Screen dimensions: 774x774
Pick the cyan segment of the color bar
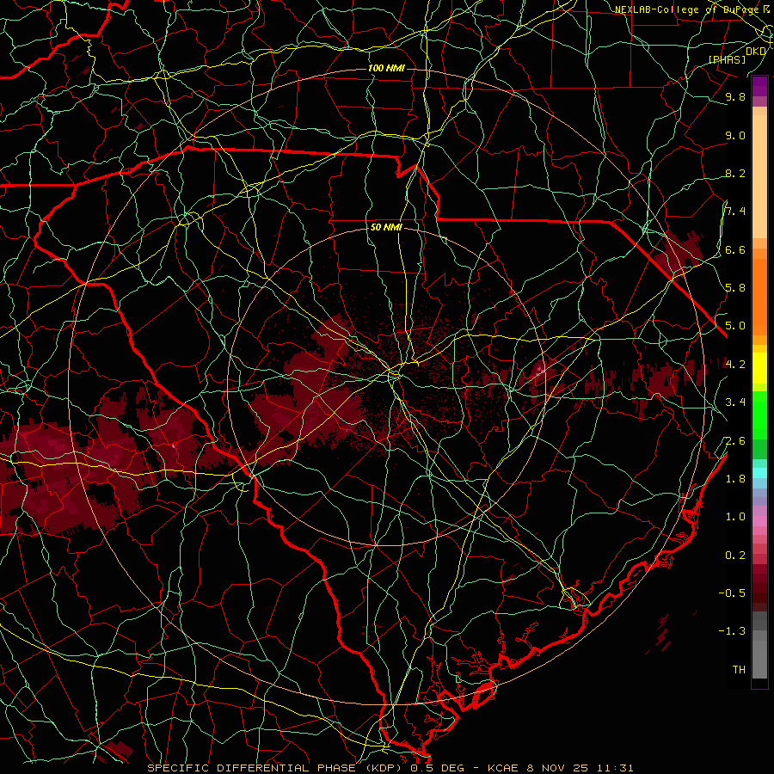click(759, 473)
